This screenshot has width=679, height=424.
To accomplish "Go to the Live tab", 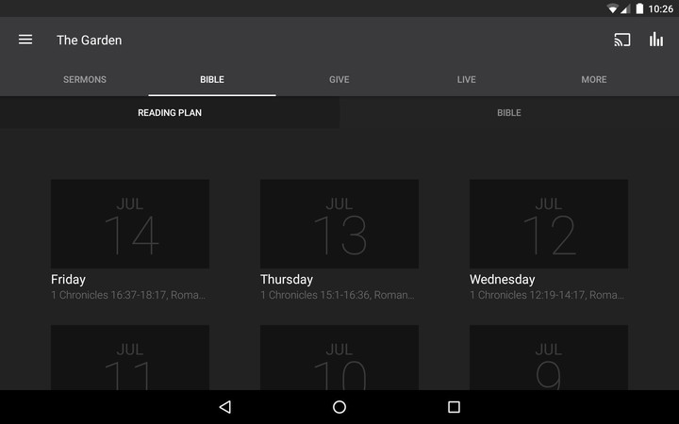I will [467, 80].
